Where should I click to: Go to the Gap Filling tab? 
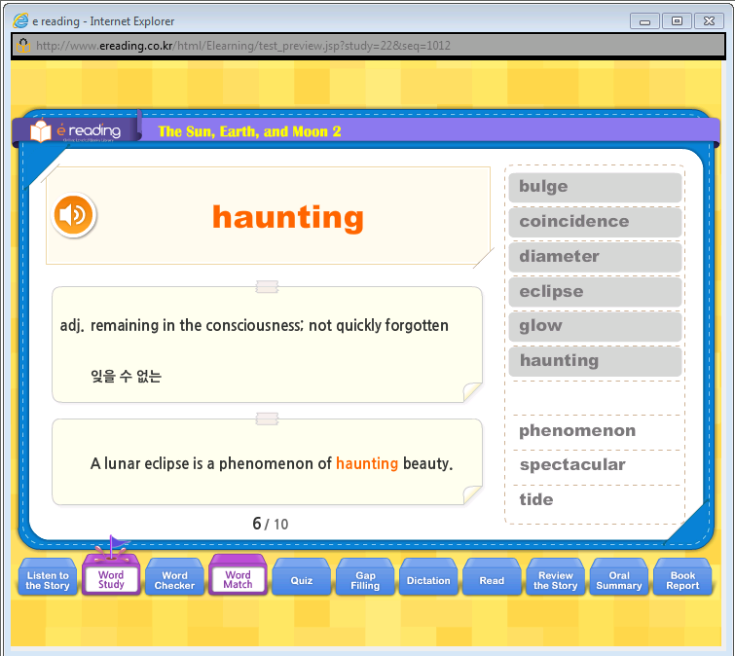point(365,578)
